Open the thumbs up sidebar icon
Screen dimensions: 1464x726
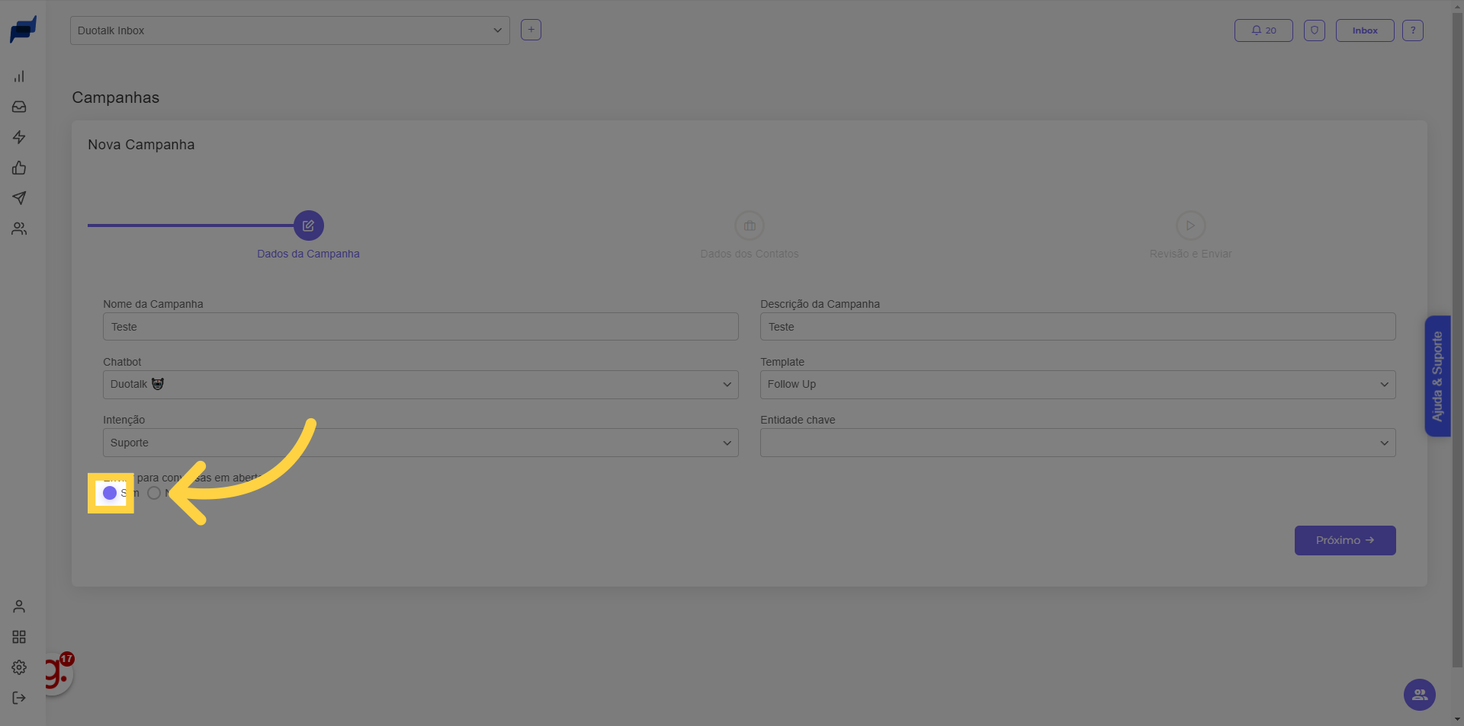point(19,168)
